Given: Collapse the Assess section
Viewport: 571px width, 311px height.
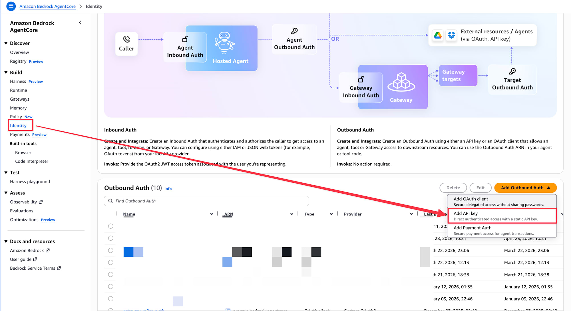Looking at the screenshot, I should click(6, 193).
